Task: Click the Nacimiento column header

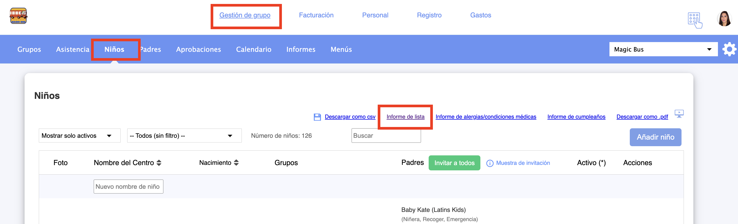Action: pyautogui.click(x=215, y=163)
